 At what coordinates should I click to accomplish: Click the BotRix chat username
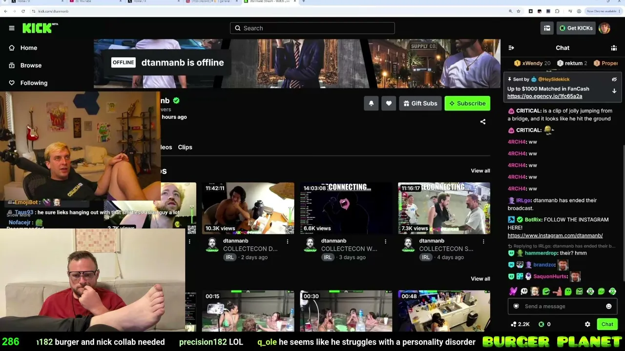(x=533, y=220)
